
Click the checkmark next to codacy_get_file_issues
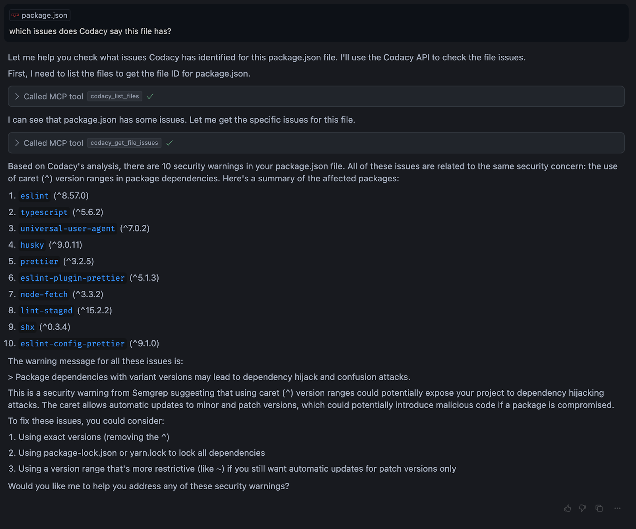(169, 143)
